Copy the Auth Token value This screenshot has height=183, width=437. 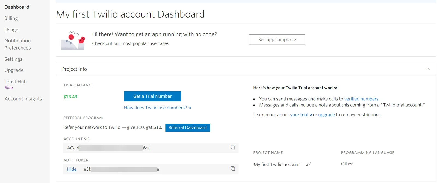[x=233, y=169]
